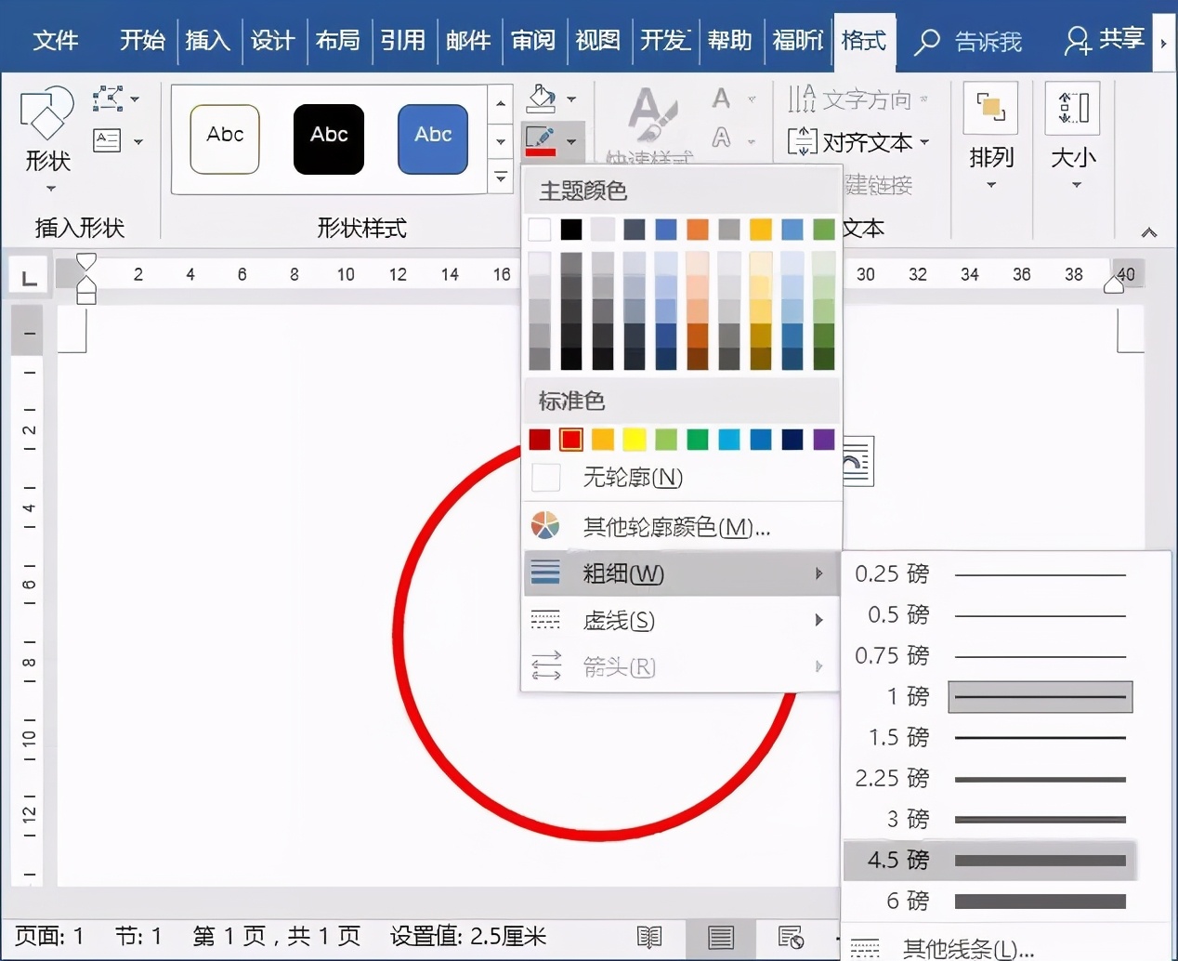Select the 2.25 pt line weight

point(992,779)
